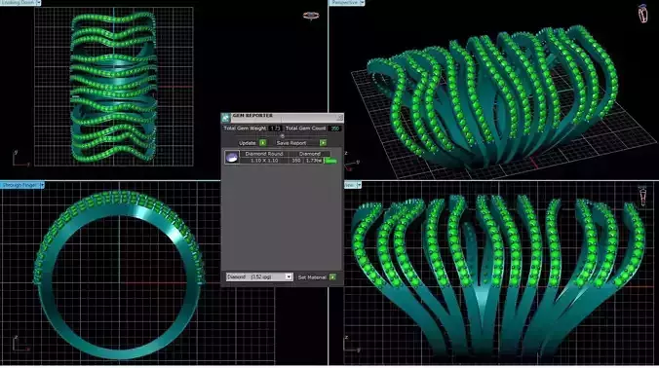Open the side view viewport dropdown arrow
The height and width of the screenshot is (368, 659).
click(359, 185)
